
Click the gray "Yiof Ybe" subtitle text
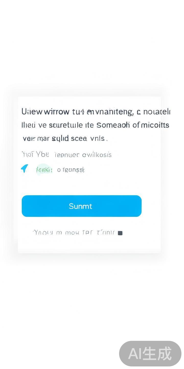point(35,155)
